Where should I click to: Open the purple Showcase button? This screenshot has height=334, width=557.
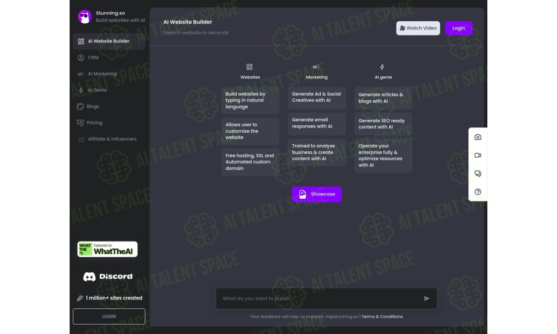[x=317, y=194]
